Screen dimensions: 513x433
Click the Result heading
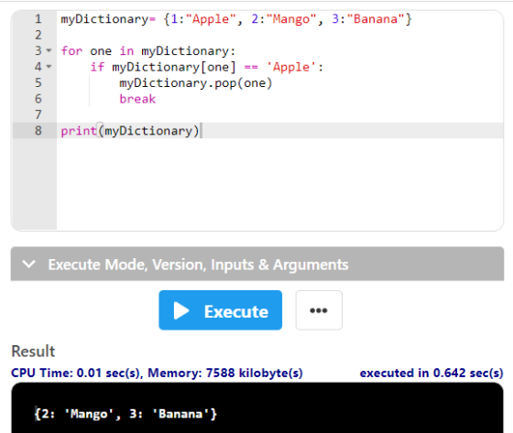click(x=33, y=352)
